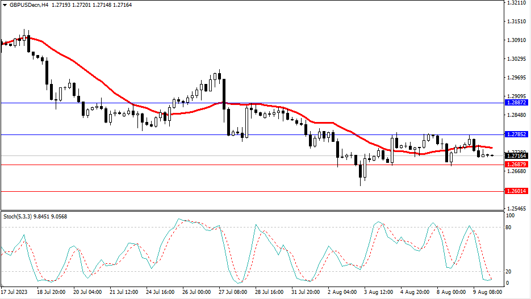Select the 17 Jul 2023 date label
Image resolution: width=531 pixels, height=299 pixels.
coord(15,292)
